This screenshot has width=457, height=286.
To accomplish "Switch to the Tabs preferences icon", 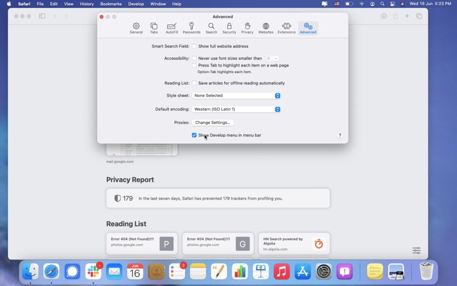I will click(154, 27).
